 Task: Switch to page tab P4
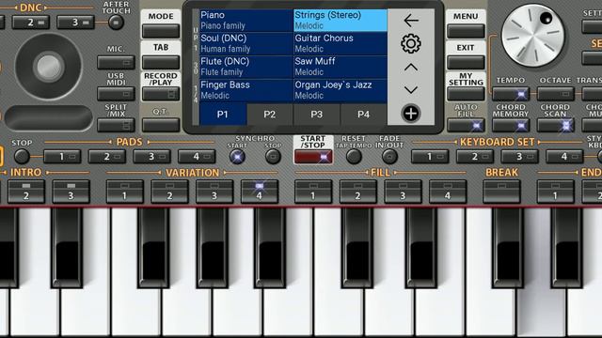[364, 115]
